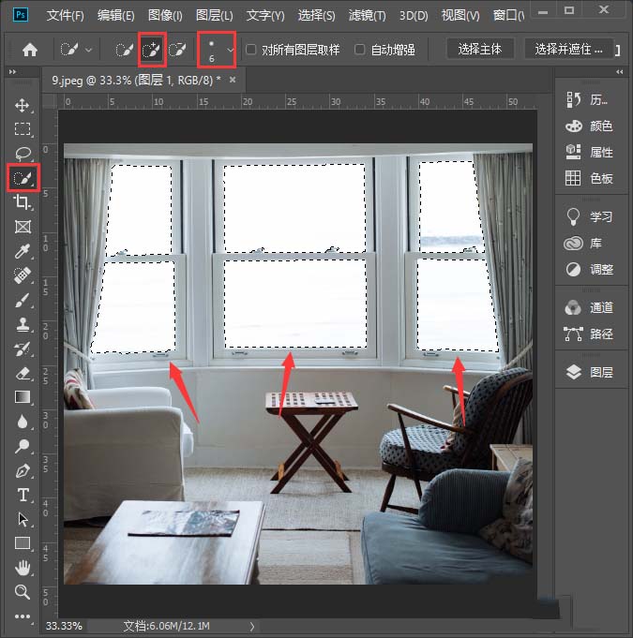Choose New Selection mode
633x638 pixels.
coord(124,50)
